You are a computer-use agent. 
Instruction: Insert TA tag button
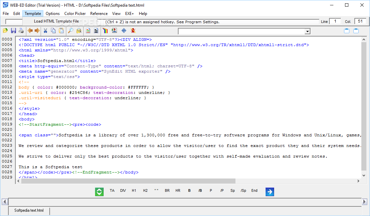[x=112, y=190]
